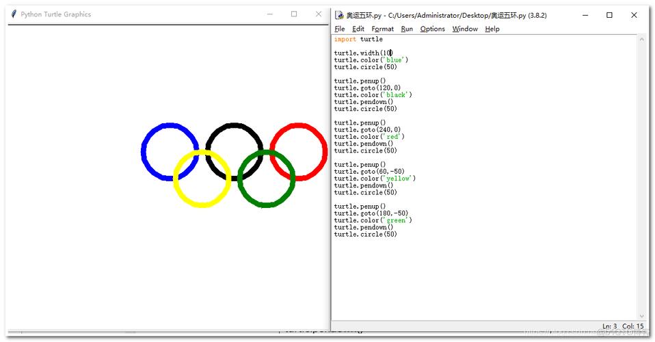This screenshot has height=342, width=655.
Task: Open the File menu in IDLE
Action: pos(340,29)
